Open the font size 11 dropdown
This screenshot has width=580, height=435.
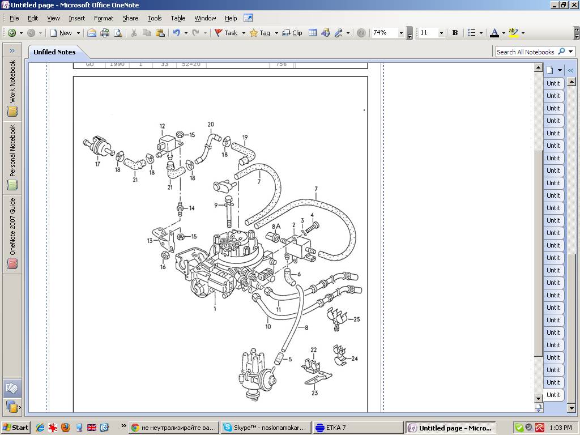pos(441,33)
